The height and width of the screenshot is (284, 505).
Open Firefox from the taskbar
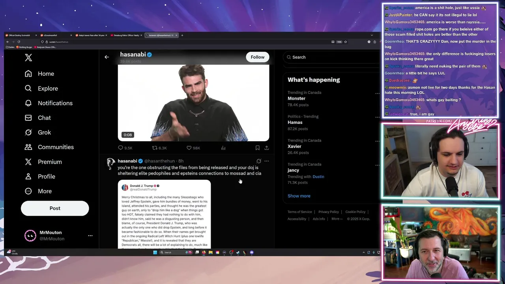[204, 252]
